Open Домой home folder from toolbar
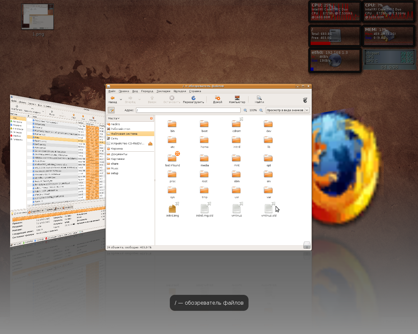 pyautogui.click(x=217, y=98)
